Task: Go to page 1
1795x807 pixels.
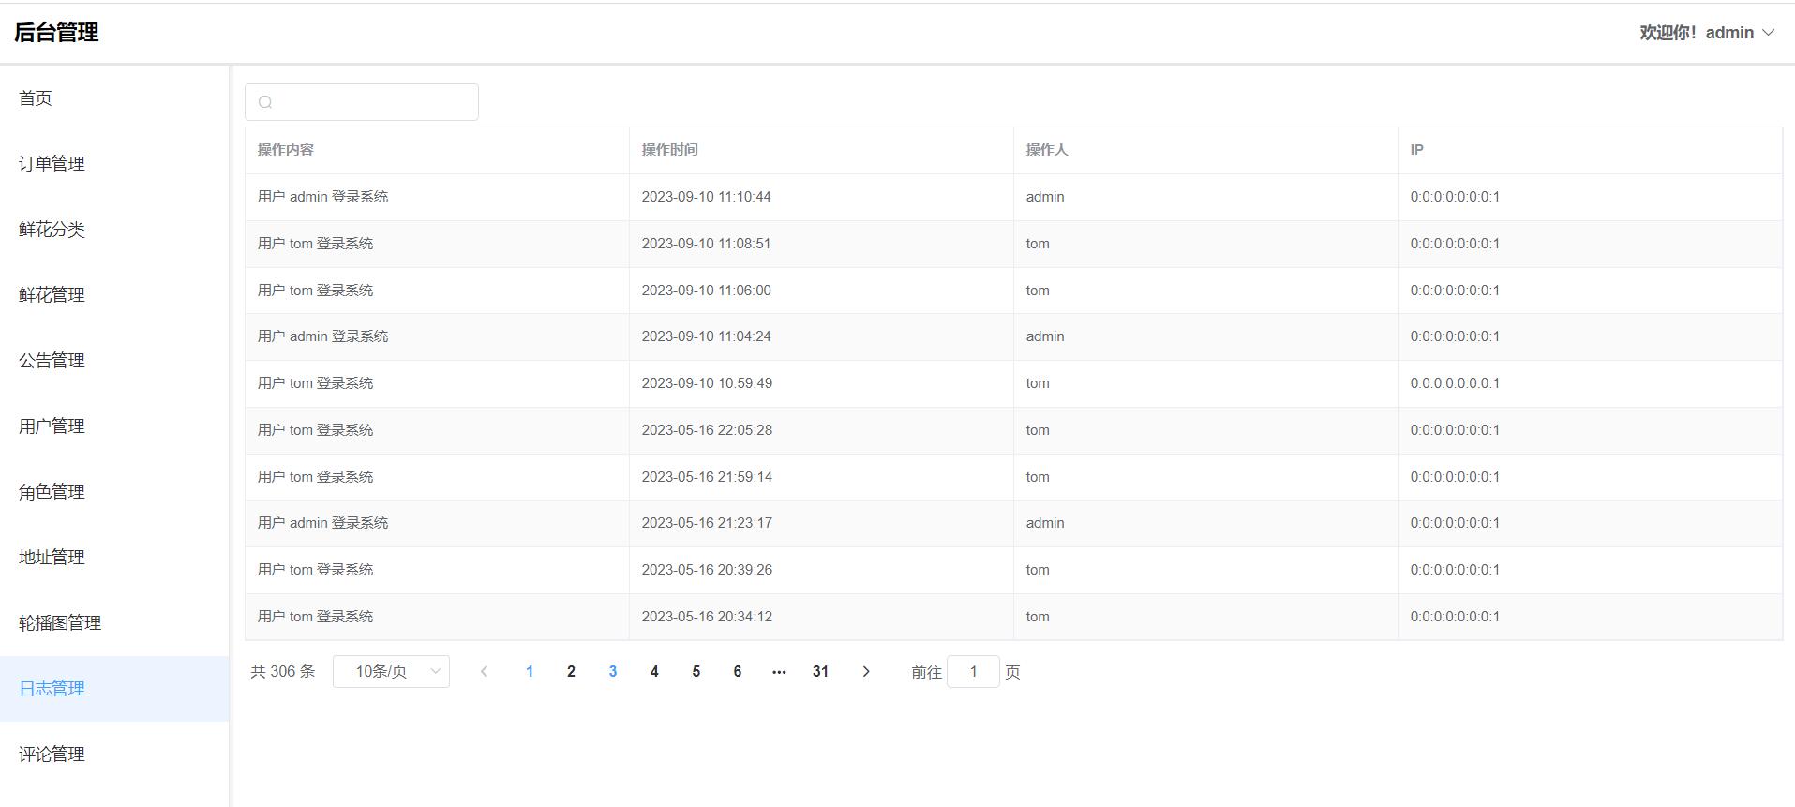Action: (530, 671)
